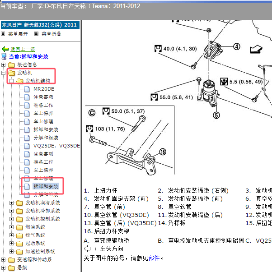The image size is (272, 272).
Task: Click the 发动机结构 open folder icon
Action: (19, 81)
